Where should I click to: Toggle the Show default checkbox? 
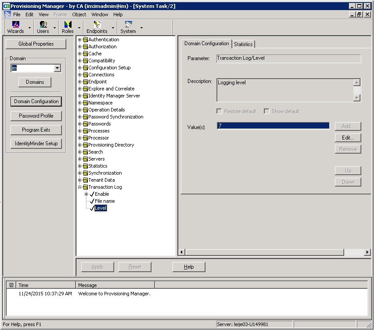click(x=266, y=111)
